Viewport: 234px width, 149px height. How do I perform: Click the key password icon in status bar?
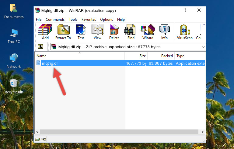coord(44,139)
